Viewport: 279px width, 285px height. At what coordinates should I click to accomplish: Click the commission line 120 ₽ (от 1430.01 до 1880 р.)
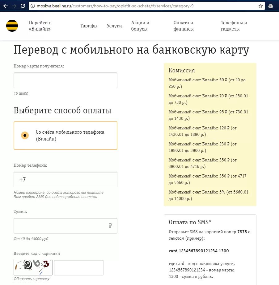click(203, 131)
